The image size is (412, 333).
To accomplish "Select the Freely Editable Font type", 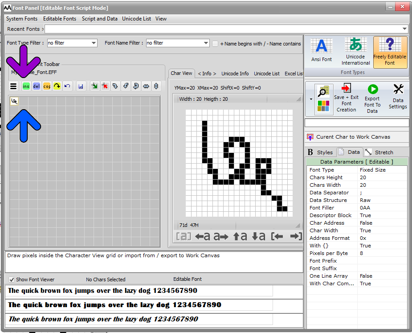I will click(x=390, y=52).
